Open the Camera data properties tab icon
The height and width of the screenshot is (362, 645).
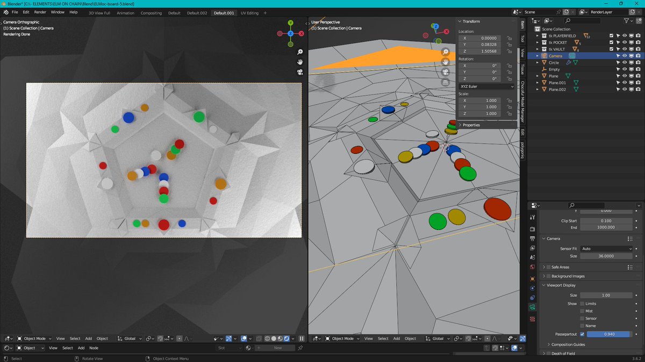[533, 308]
